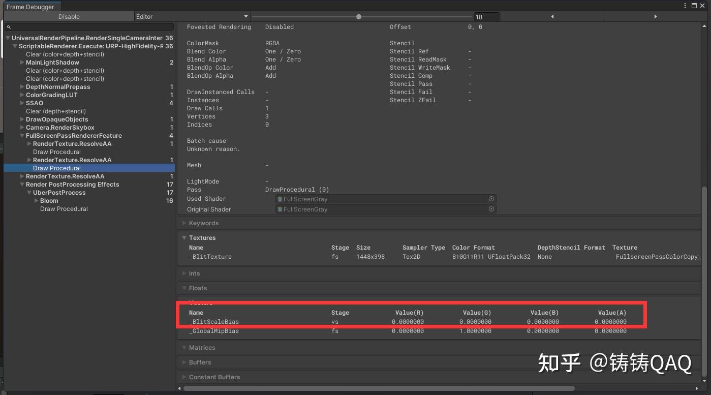The width and height of the screenshot is (711, 395).
Task: Expand the SSAO node
Action: [22, 103]
